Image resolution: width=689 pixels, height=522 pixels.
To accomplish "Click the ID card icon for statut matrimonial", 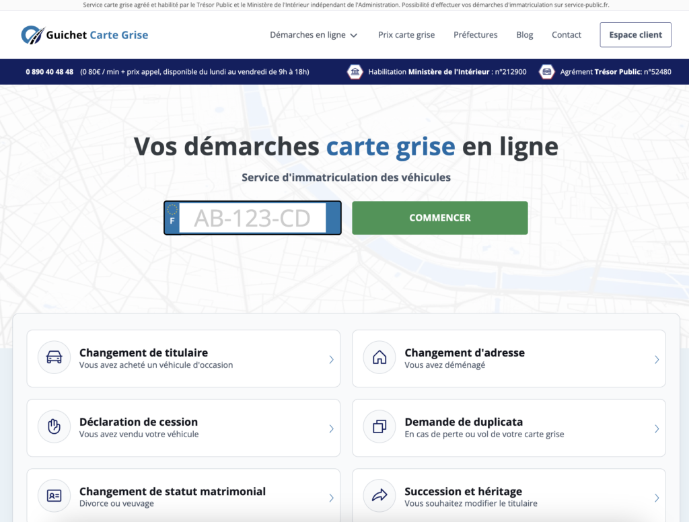I will [54, 496].
